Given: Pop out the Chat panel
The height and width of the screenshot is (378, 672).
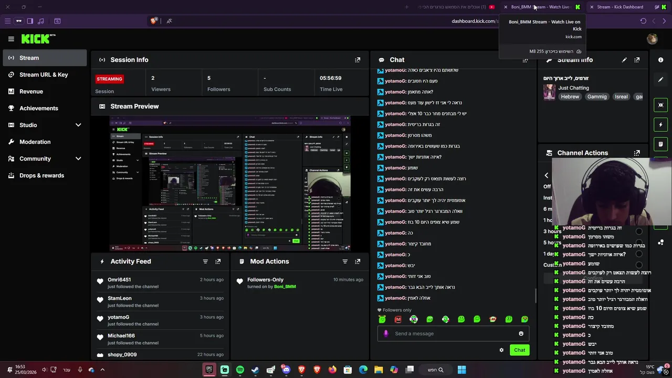Looking at the screenshot, I should tap(525, 60).
